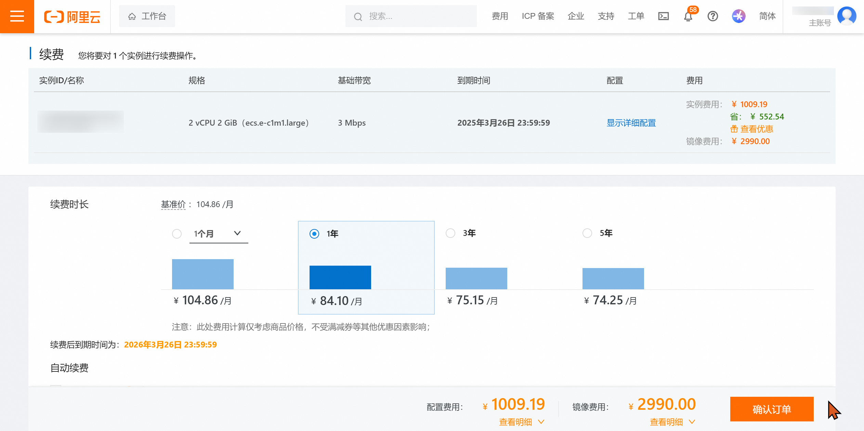
Task: Open the notifications bell
Action: click(688, 16)
